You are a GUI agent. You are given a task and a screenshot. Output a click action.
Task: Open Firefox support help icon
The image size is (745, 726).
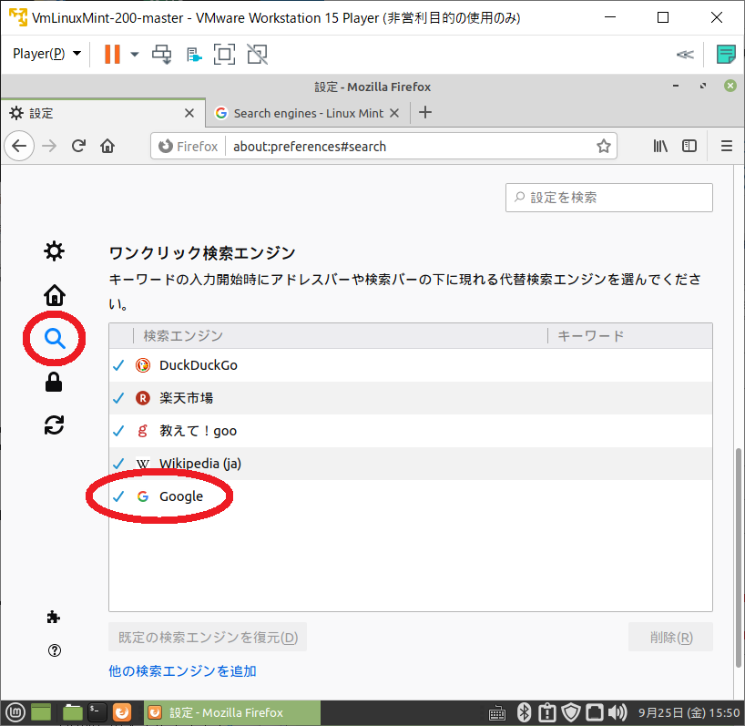point(55,650)
